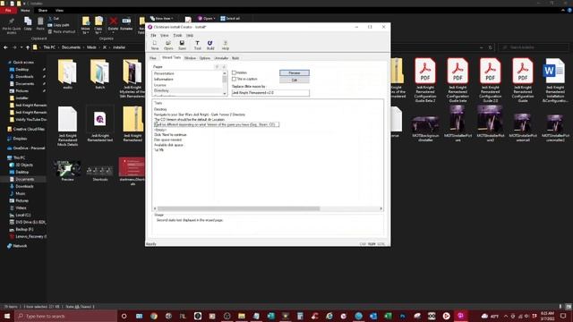Click Select all in File Explorer ribbon
573x322 pixels.
(230, 18)
